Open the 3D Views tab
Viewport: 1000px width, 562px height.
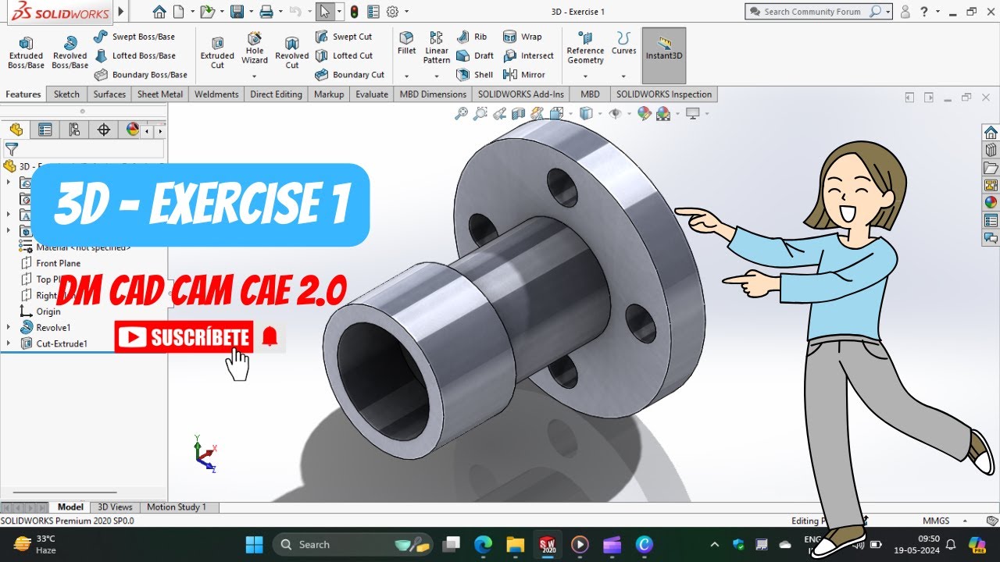pyautogui.click(x=115, y=507)
